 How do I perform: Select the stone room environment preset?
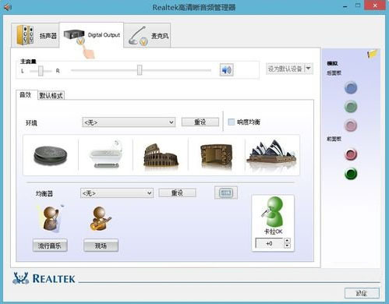pos(216,155)
